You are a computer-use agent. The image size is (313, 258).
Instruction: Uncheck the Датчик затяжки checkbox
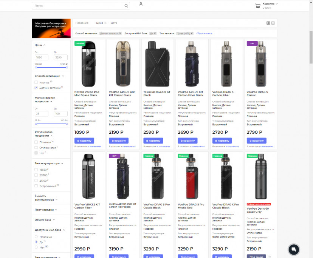(x=36, y=88)
